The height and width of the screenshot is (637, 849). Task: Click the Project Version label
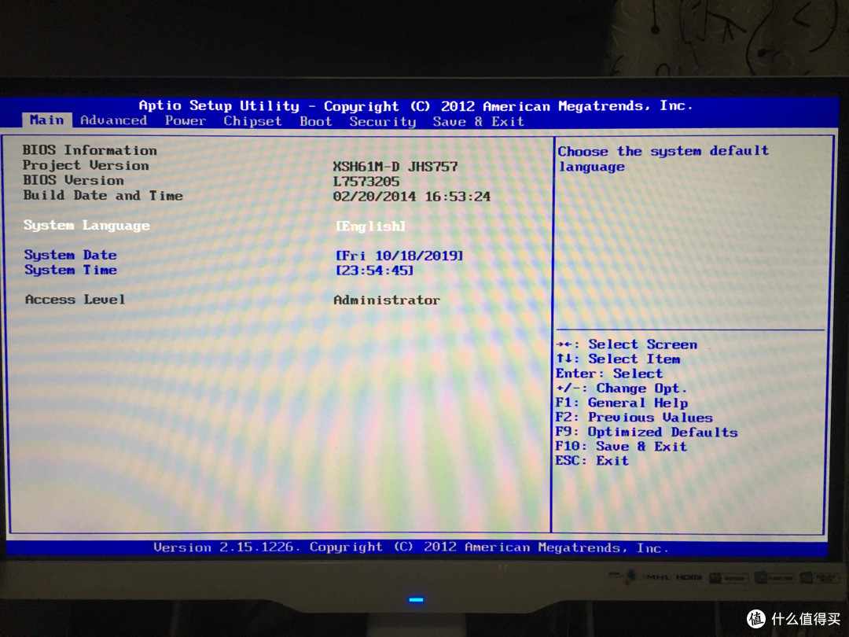(86, 165)
